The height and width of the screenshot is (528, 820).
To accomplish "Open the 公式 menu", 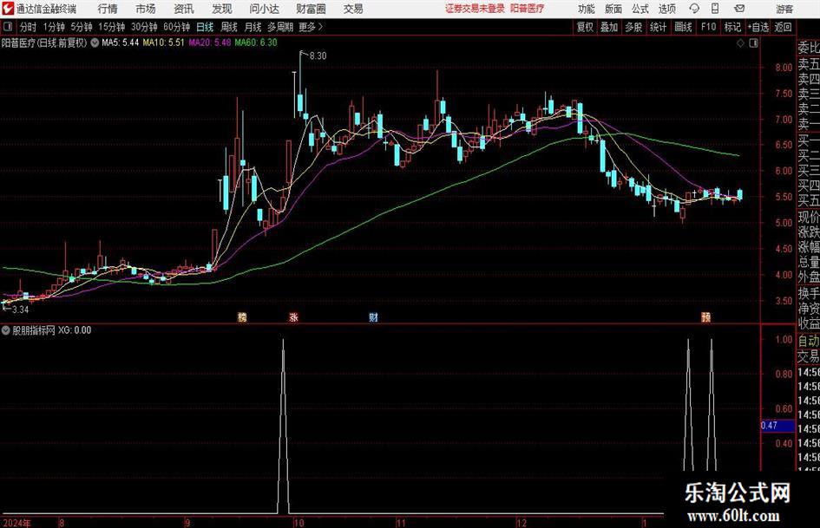I will point(640,9).
